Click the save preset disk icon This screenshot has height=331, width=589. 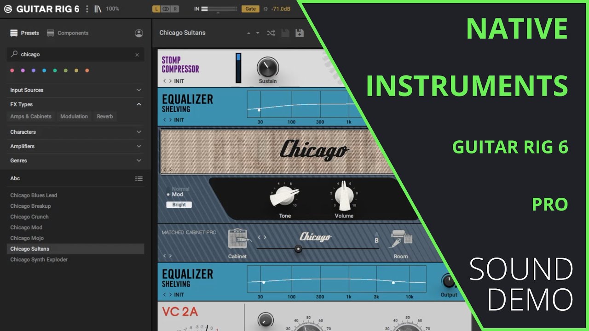(x=285, y=33)
